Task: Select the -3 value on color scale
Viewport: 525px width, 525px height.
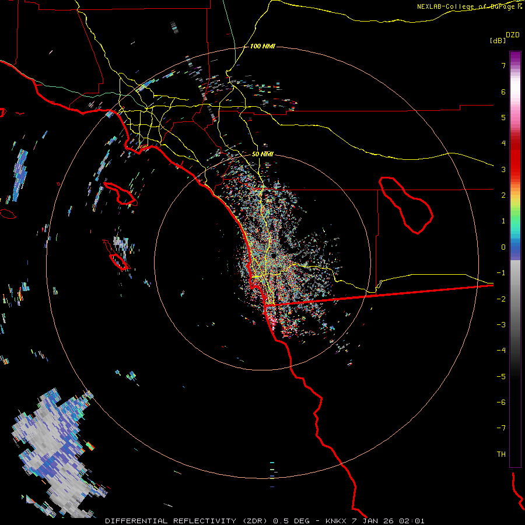Action: 501,325
